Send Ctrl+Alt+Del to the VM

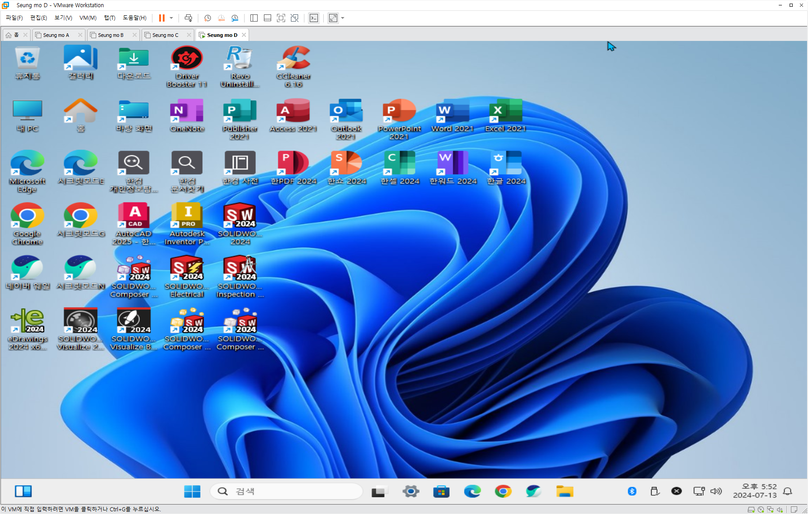pyautogui.click(x=188, y=18)
